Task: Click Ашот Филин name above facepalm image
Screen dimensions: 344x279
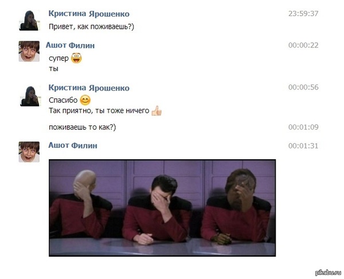Action: pos(73,146)
